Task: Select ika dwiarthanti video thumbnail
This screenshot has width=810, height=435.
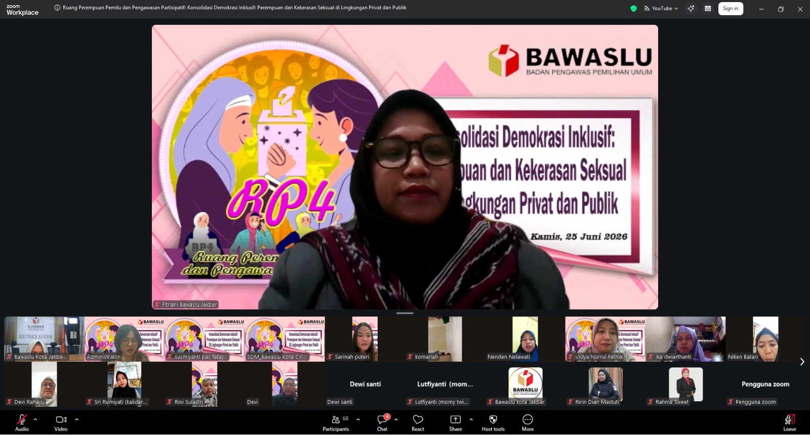Action: click(685, 339)
